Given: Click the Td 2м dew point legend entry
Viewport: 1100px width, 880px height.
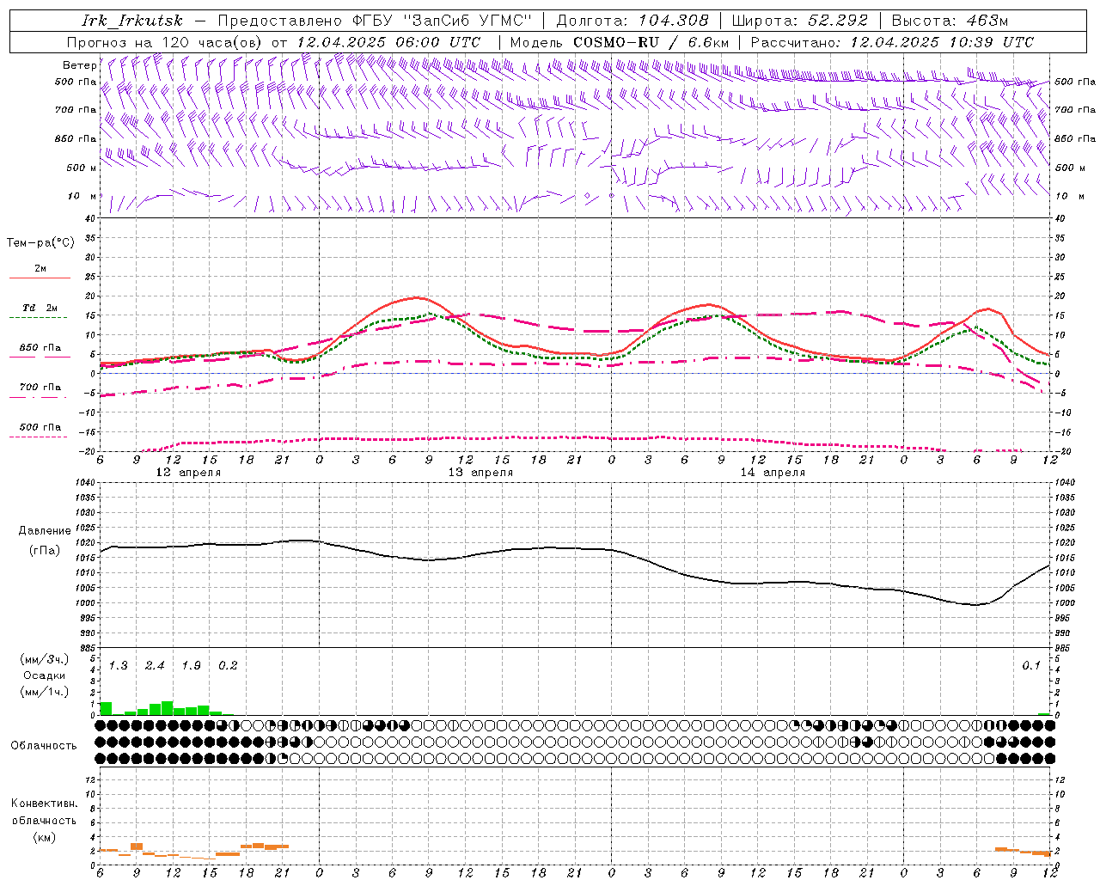Looking at the screenshot, I should click(40, 308).
